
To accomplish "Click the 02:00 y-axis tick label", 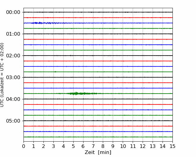I will (13, 56).
